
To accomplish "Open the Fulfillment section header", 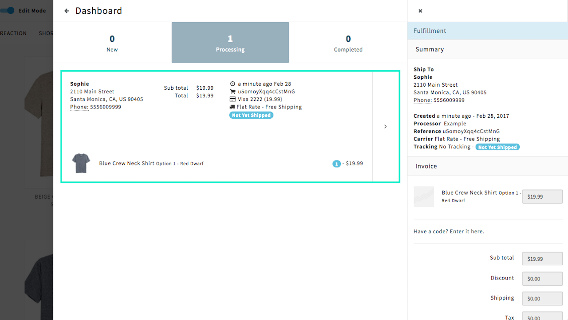I will coord(488,31).
